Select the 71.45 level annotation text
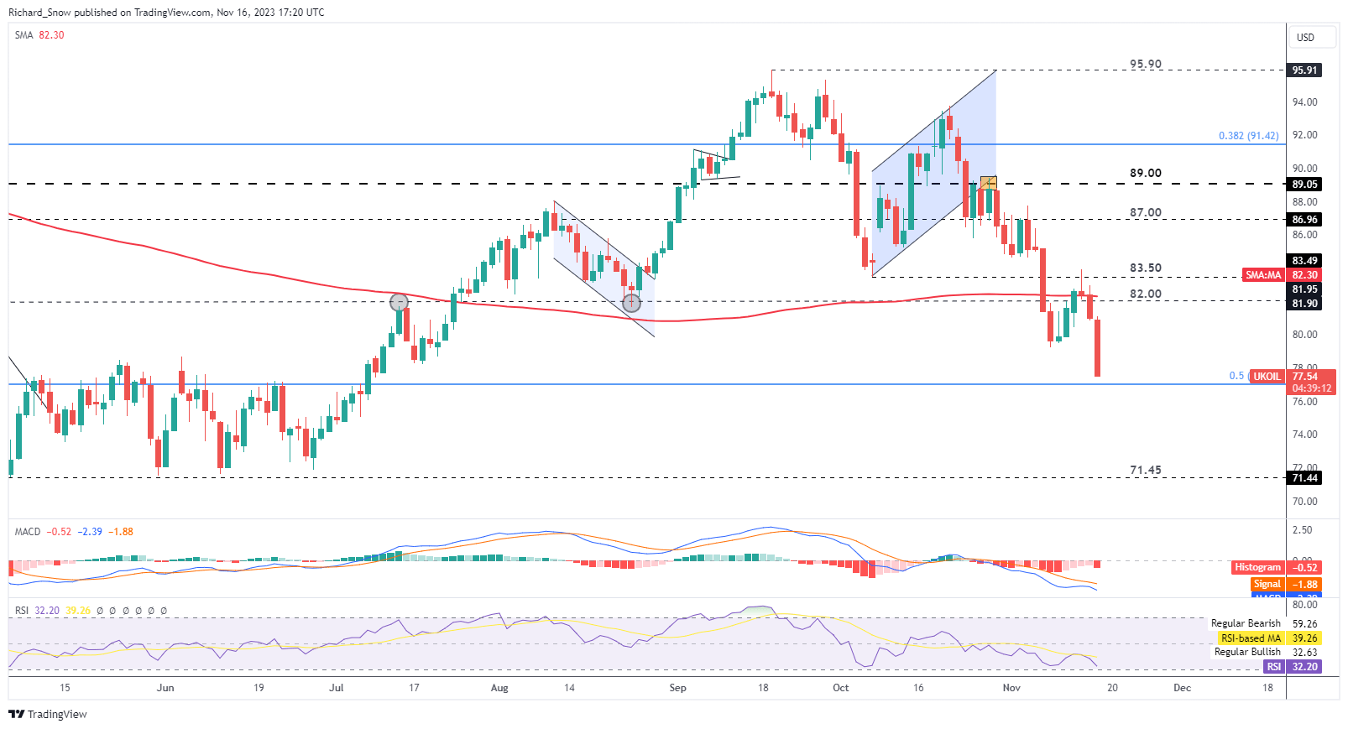Image resolution: width=1348 pixels, height=729 pixels. [x=1146, y=470]
